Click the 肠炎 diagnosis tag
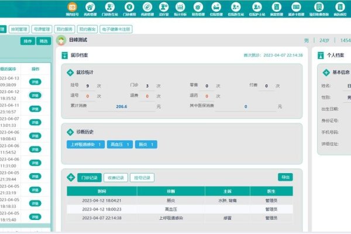 click(146, 144)
